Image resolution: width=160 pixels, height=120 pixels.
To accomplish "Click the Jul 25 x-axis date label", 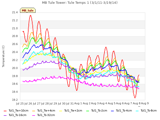I will 20,103.
